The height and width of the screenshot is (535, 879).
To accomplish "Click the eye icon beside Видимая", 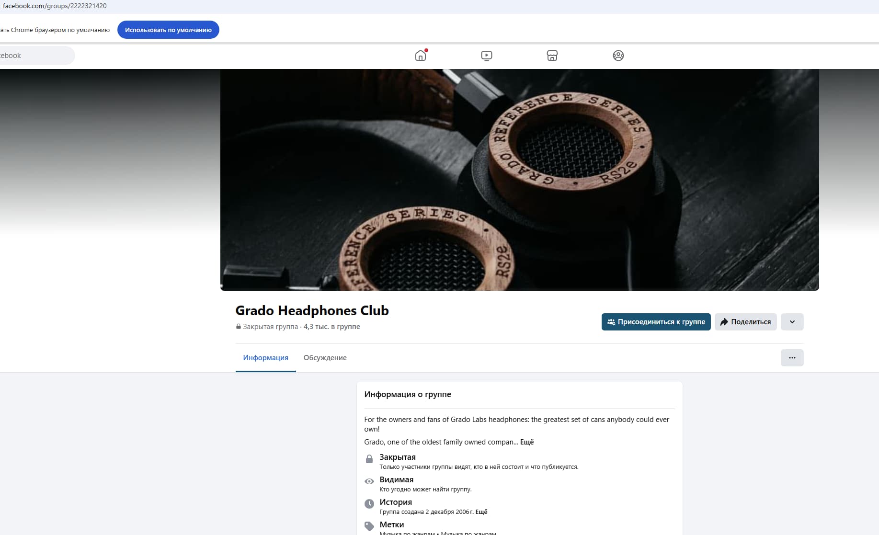I will click(369, 481).
